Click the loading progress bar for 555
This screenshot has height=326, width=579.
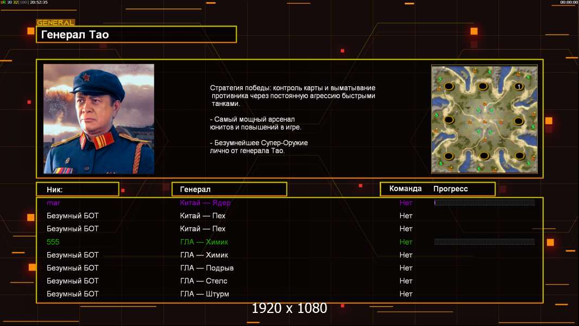pyautogui.click(x=484, y=242)
